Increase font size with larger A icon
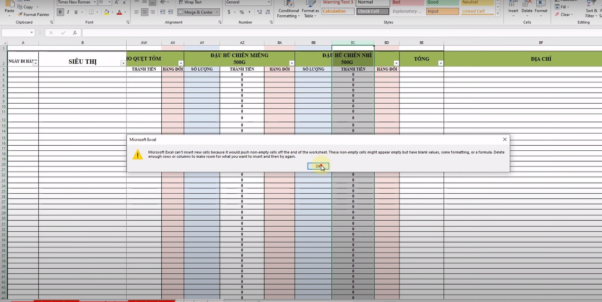The height and width of the screenshot is (302, 602). 117,2
